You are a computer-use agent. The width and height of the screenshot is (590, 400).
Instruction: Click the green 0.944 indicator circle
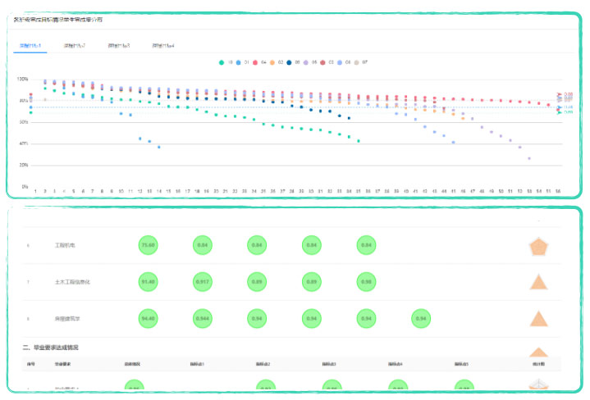pyautogui.click(x=203, y=319)
